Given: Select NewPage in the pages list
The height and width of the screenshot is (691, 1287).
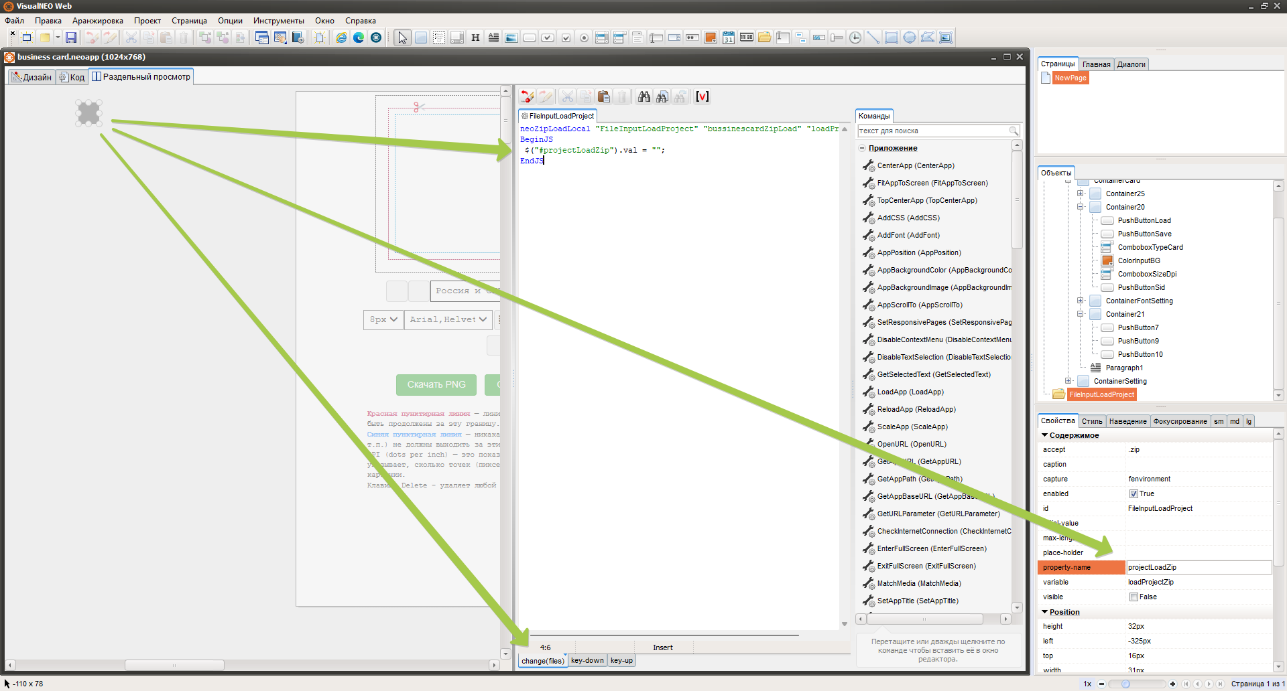Looking at the screenshot, I should click(1070, 78).
